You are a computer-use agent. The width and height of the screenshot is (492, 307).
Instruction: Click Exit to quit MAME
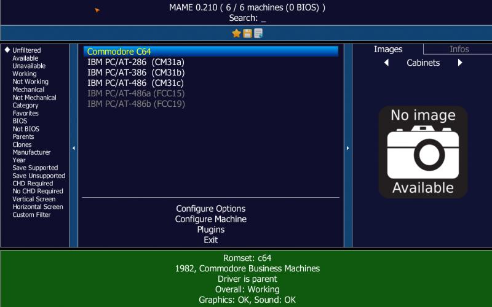pos(210,240)
